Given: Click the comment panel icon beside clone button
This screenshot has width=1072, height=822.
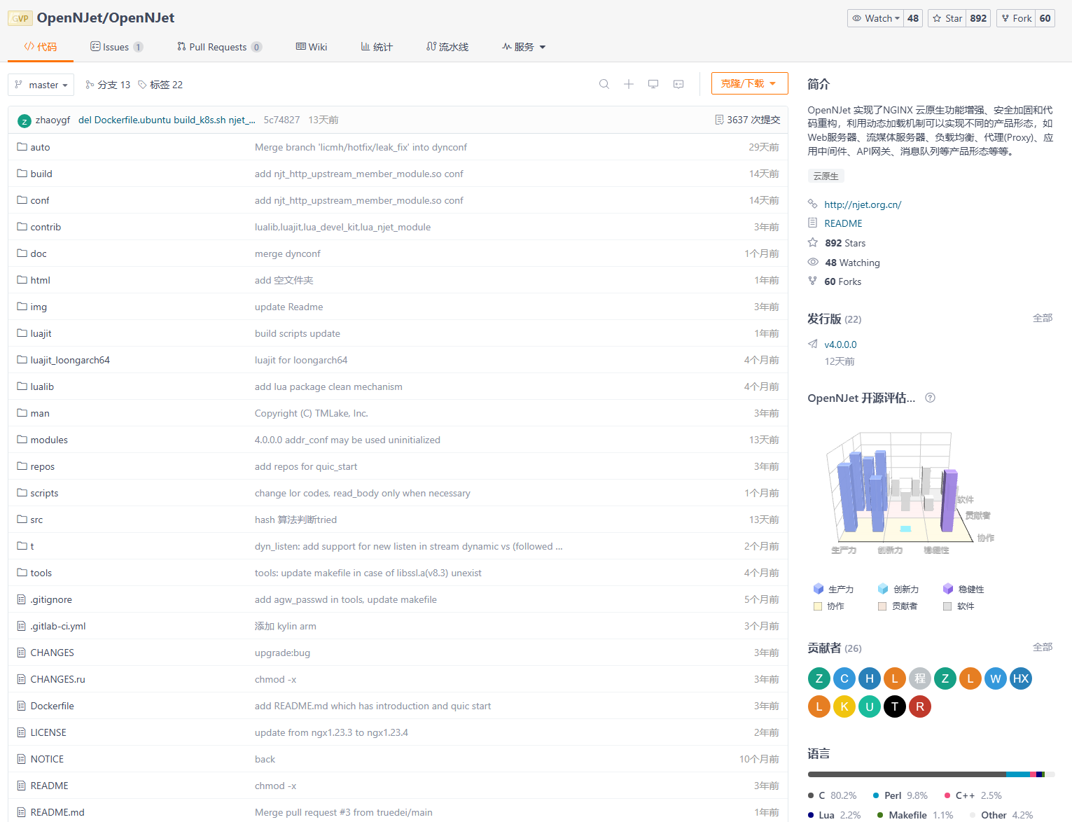Looking at the screenshot, I should [x=678, y=84].
